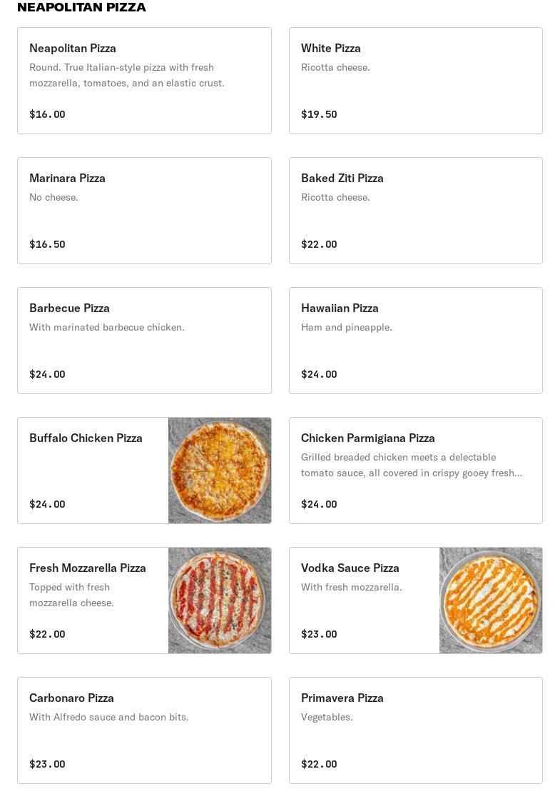Select the Vodka Sauce Pizza title
560x799 pixels.
(x=350, y=568)
